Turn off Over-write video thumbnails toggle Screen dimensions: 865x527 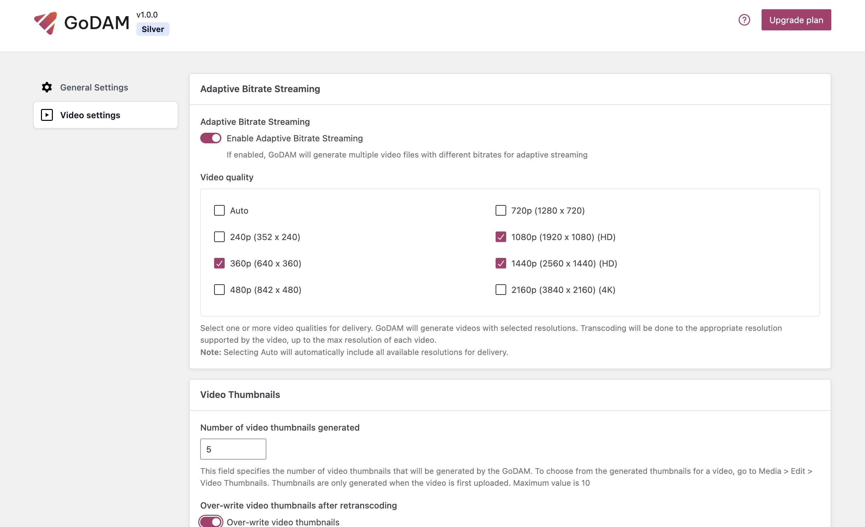210,522
